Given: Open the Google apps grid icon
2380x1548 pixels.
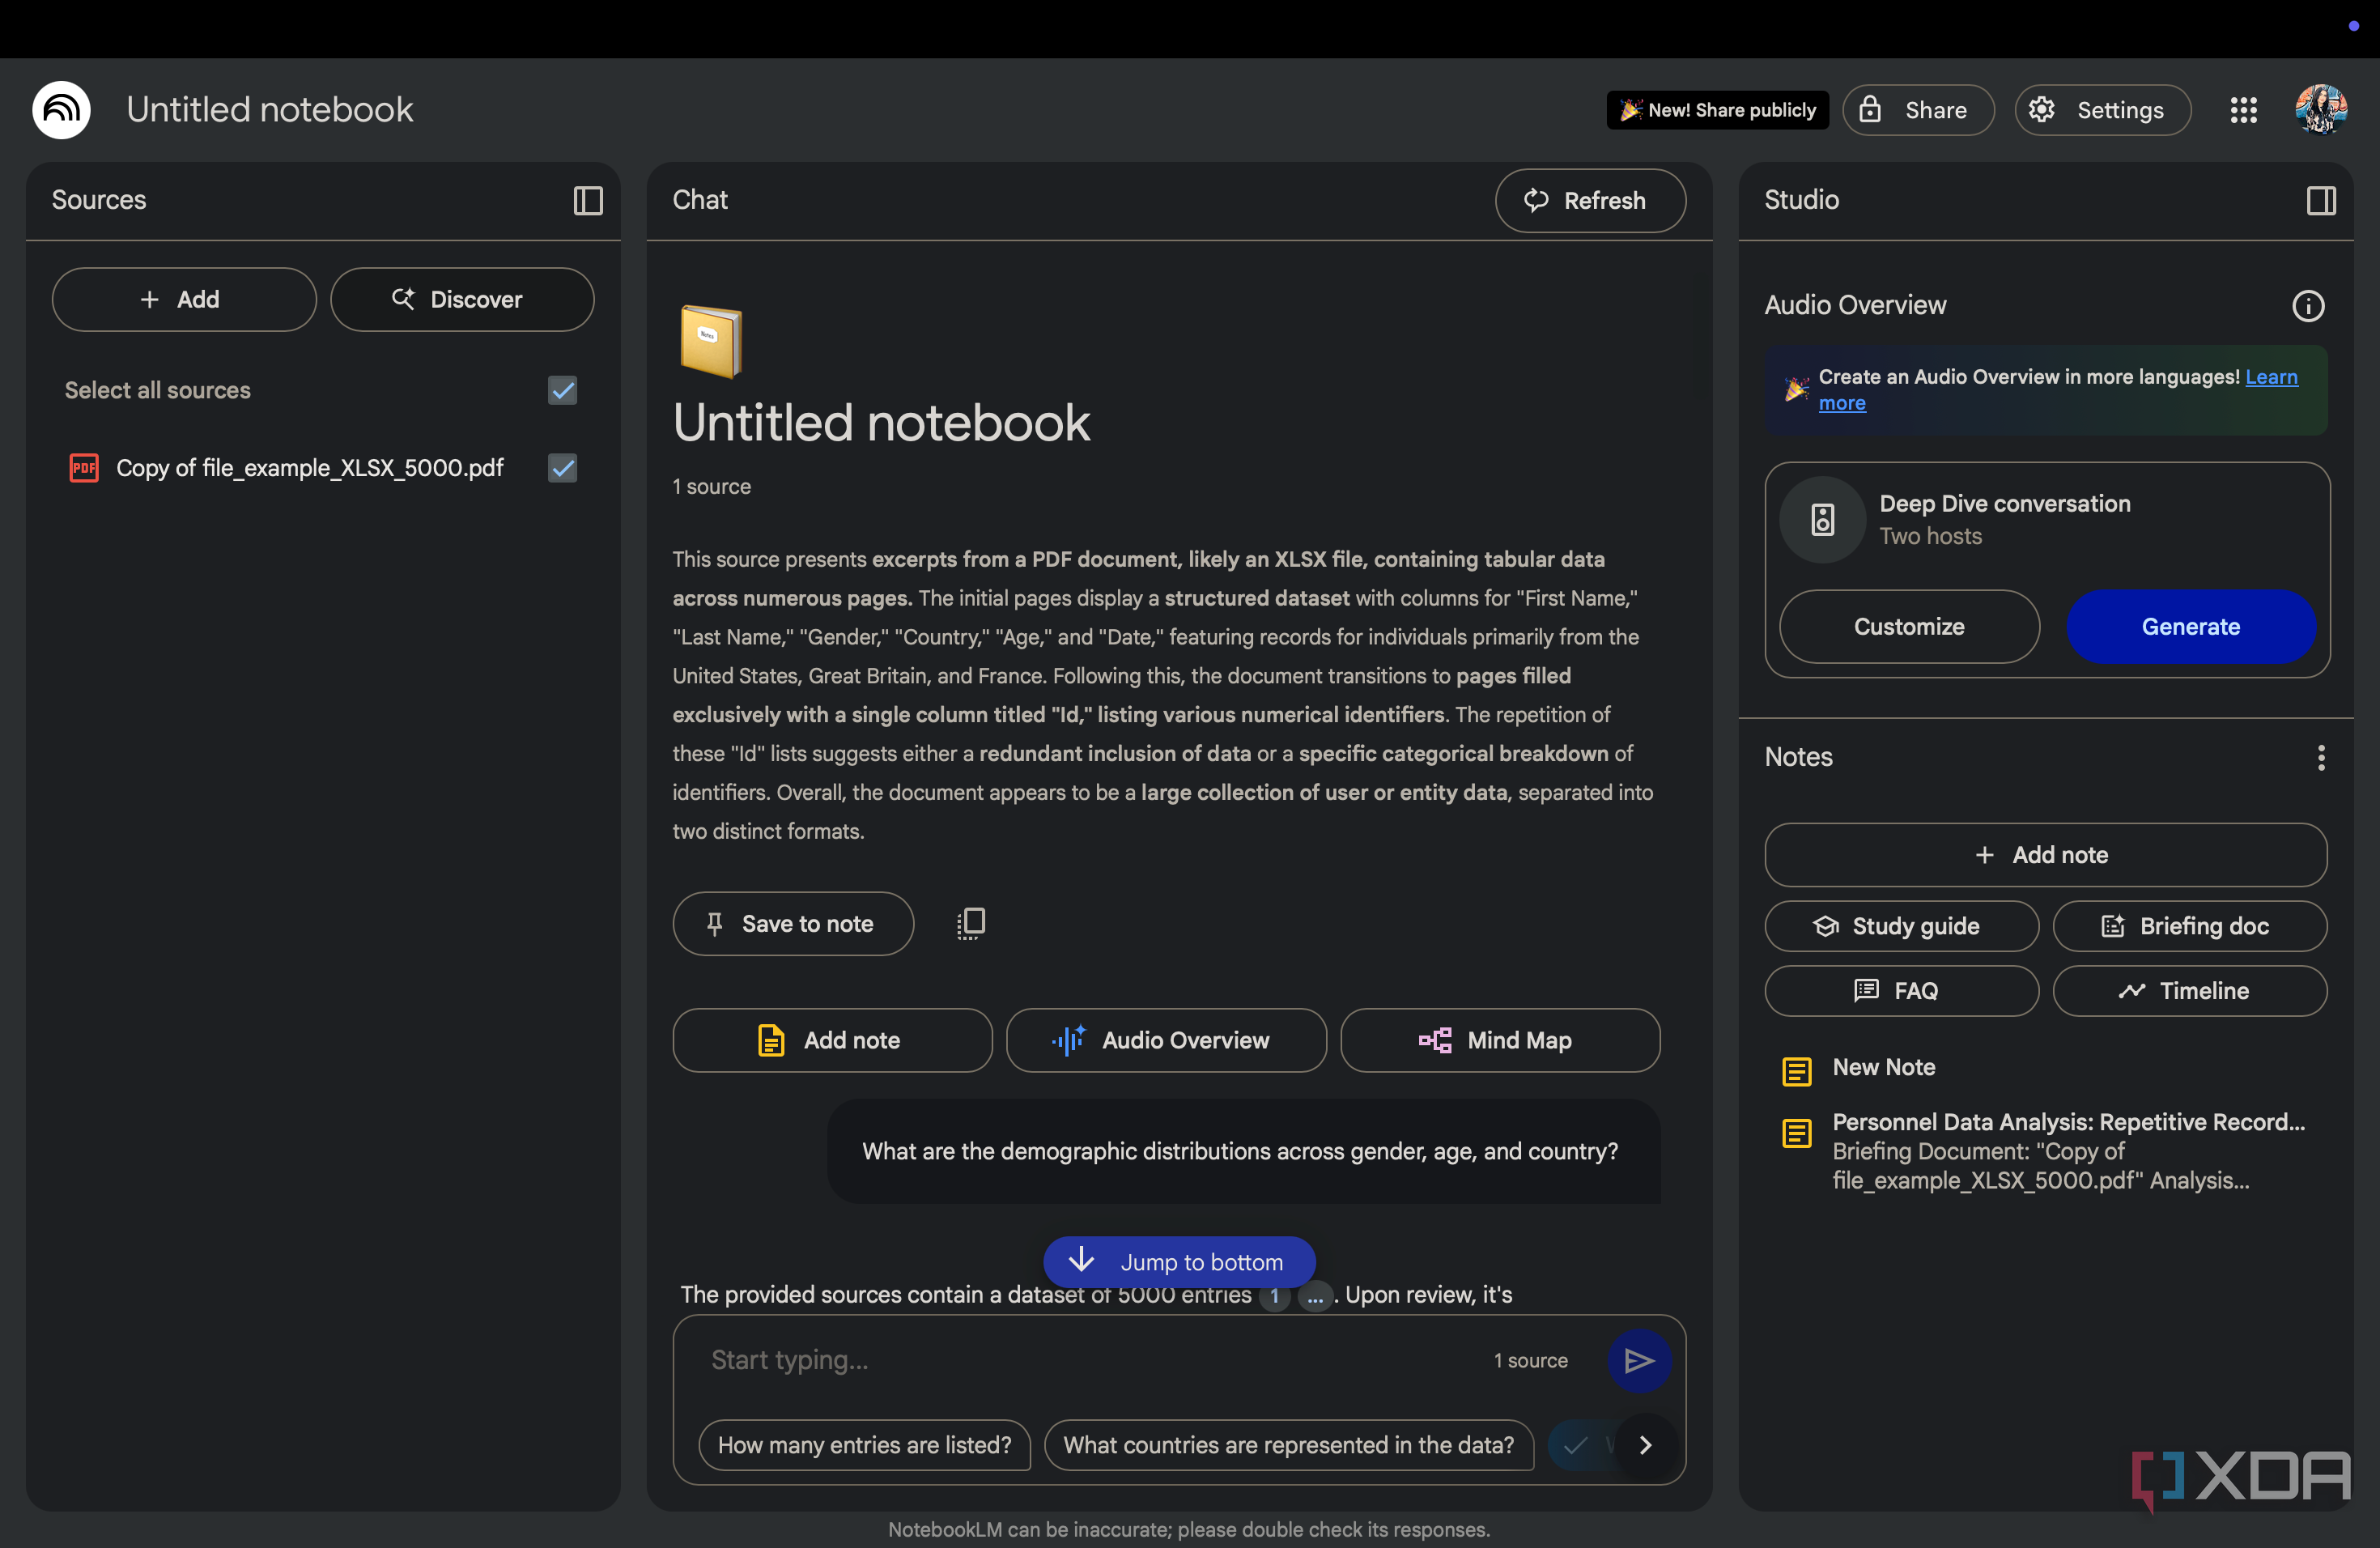Looking at the screenshot, I should click(2243, 110).
